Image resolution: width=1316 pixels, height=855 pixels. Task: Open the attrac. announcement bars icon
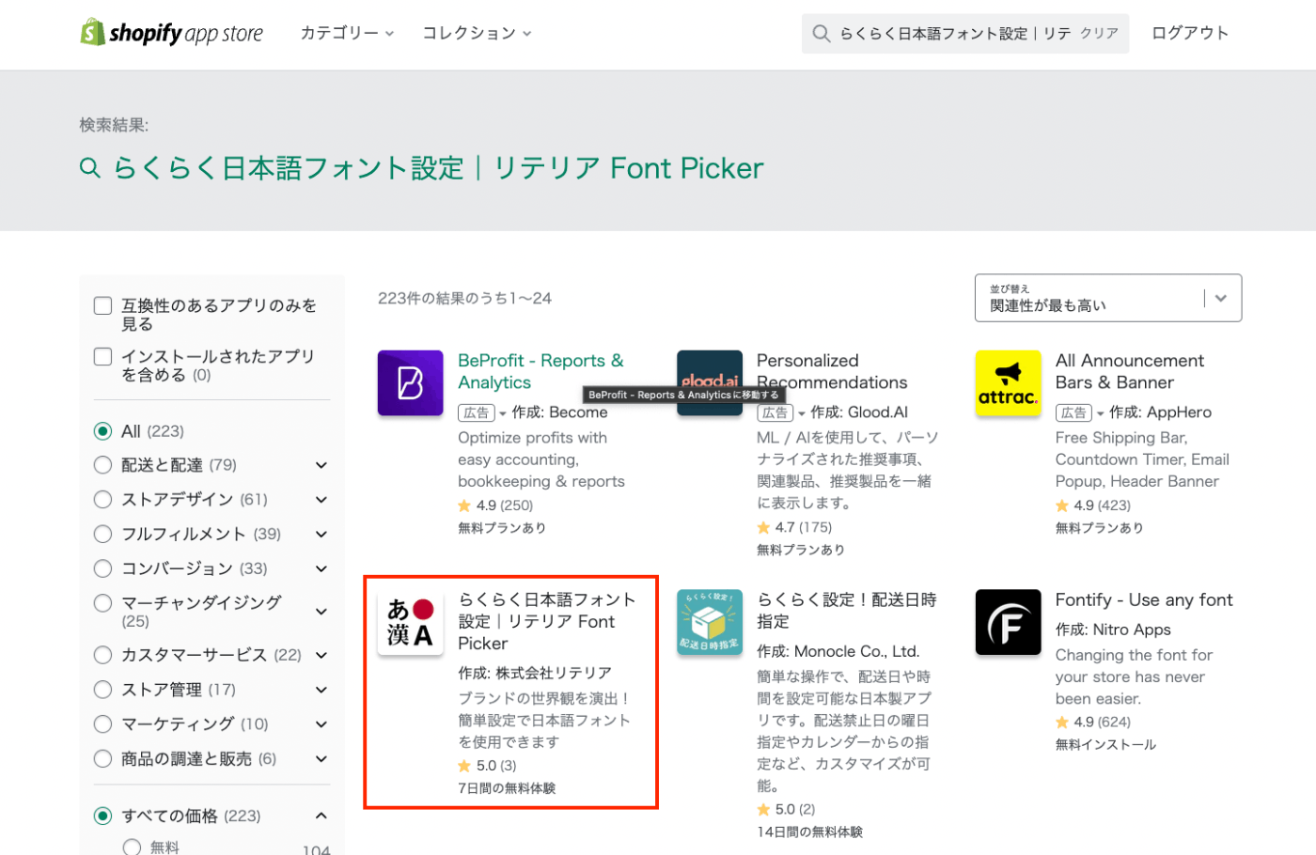tap(1008, 382)
